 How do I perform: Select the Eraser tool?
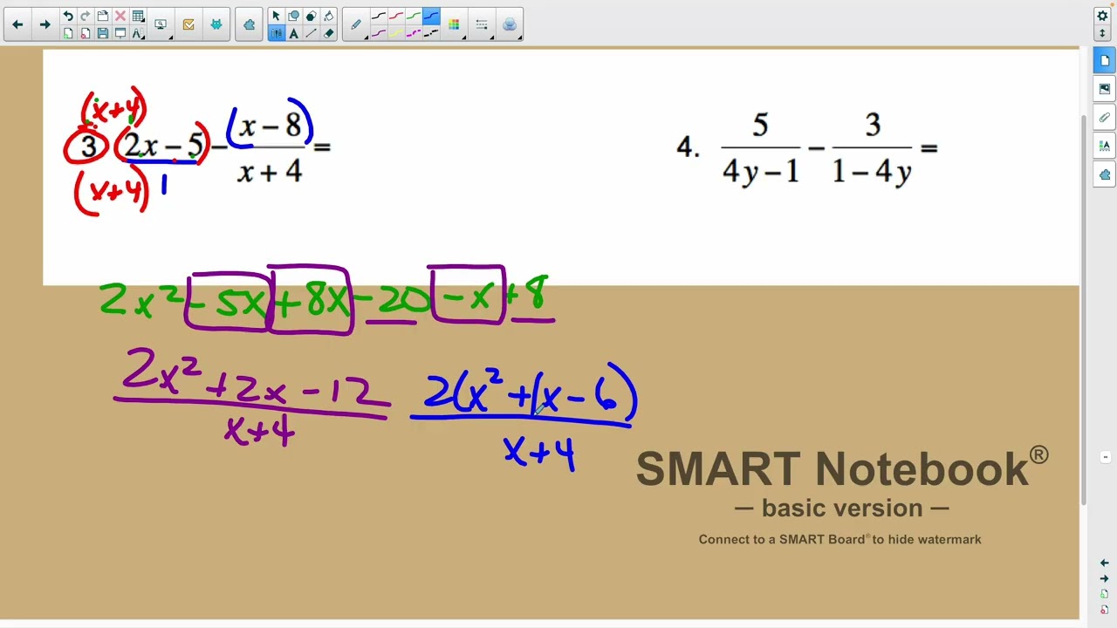(x=328, y=33)
